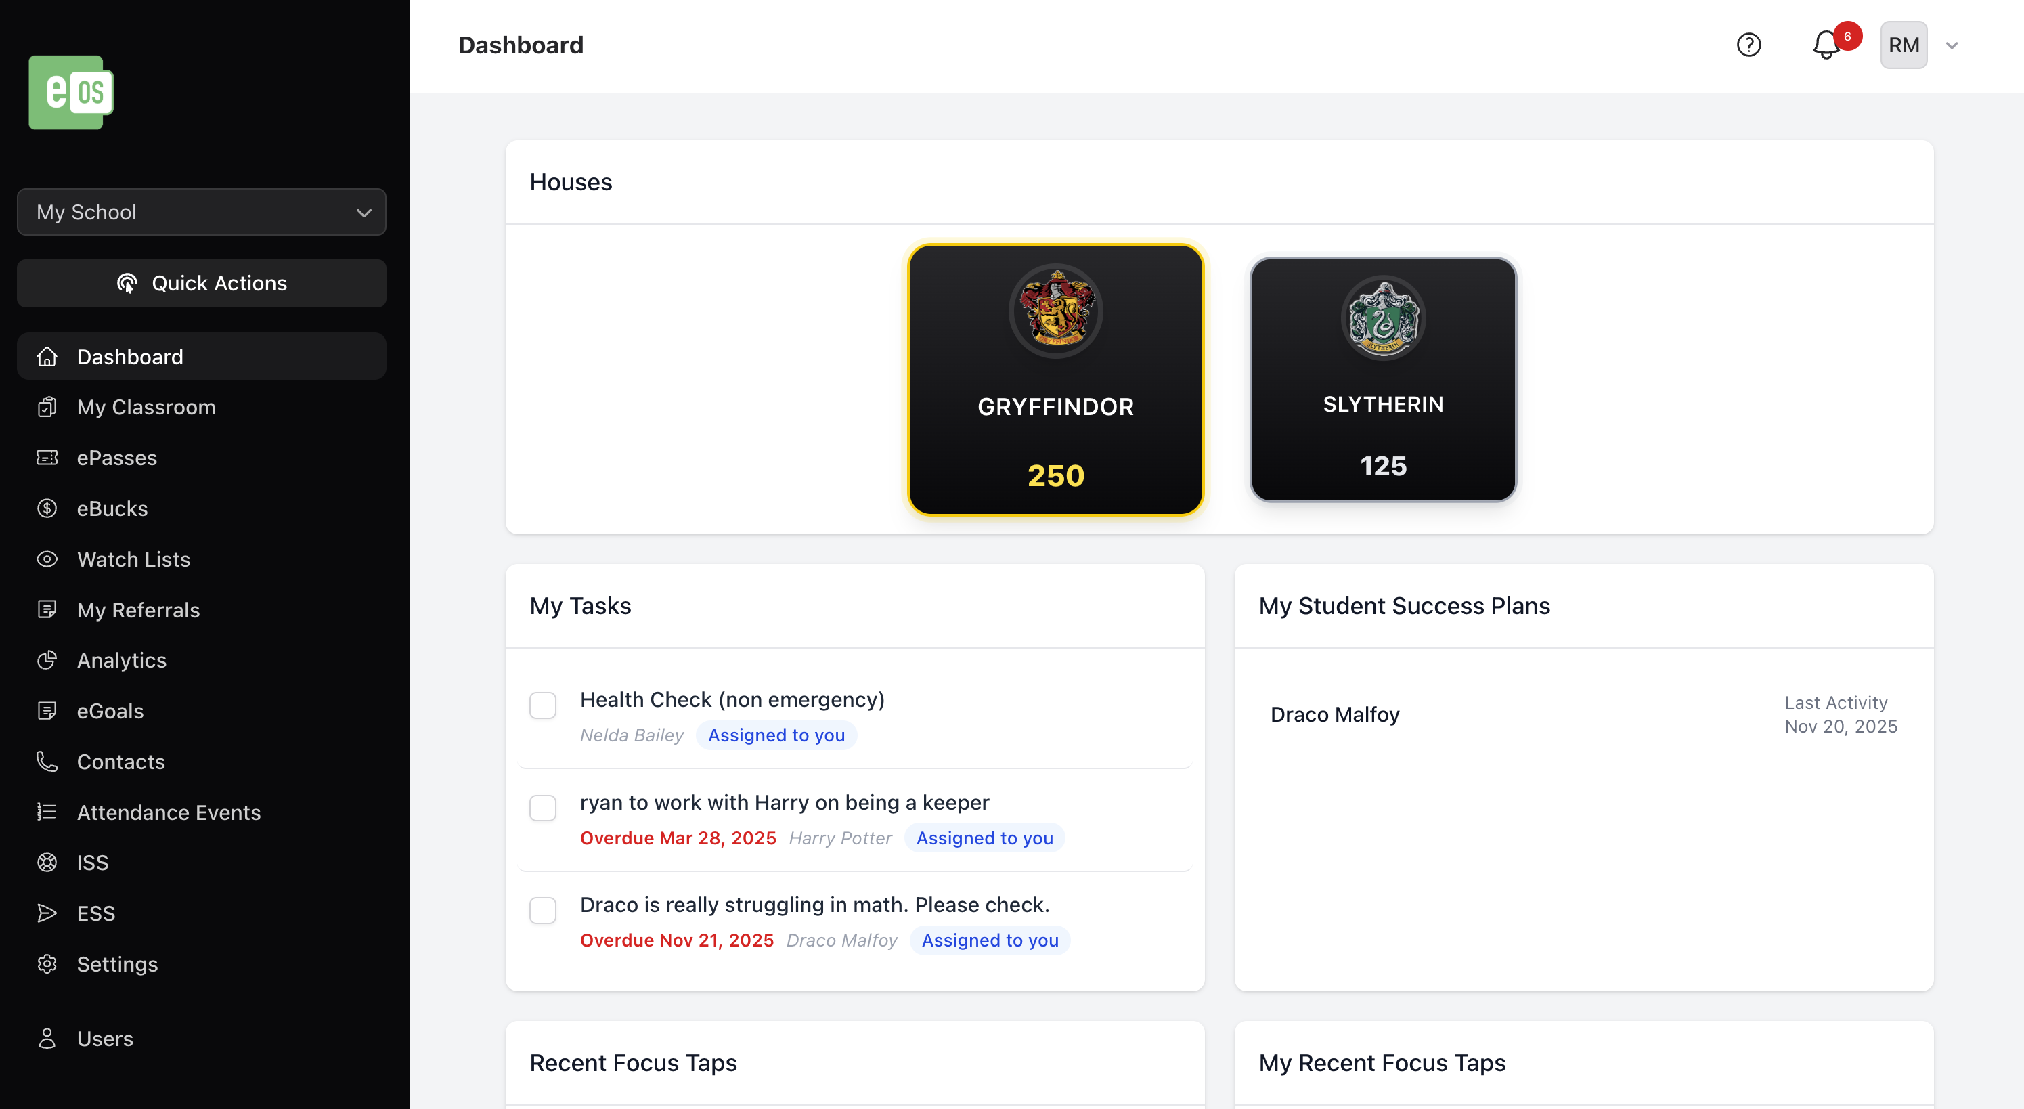The height and width of the screenshot is (1109, 2024).
Task: Open the Analytics section
Action: tap(122, 660)
